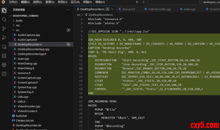220x130 pixels.
Task: Click the src breadcrumb above the editor
Action: coord(79,15)
